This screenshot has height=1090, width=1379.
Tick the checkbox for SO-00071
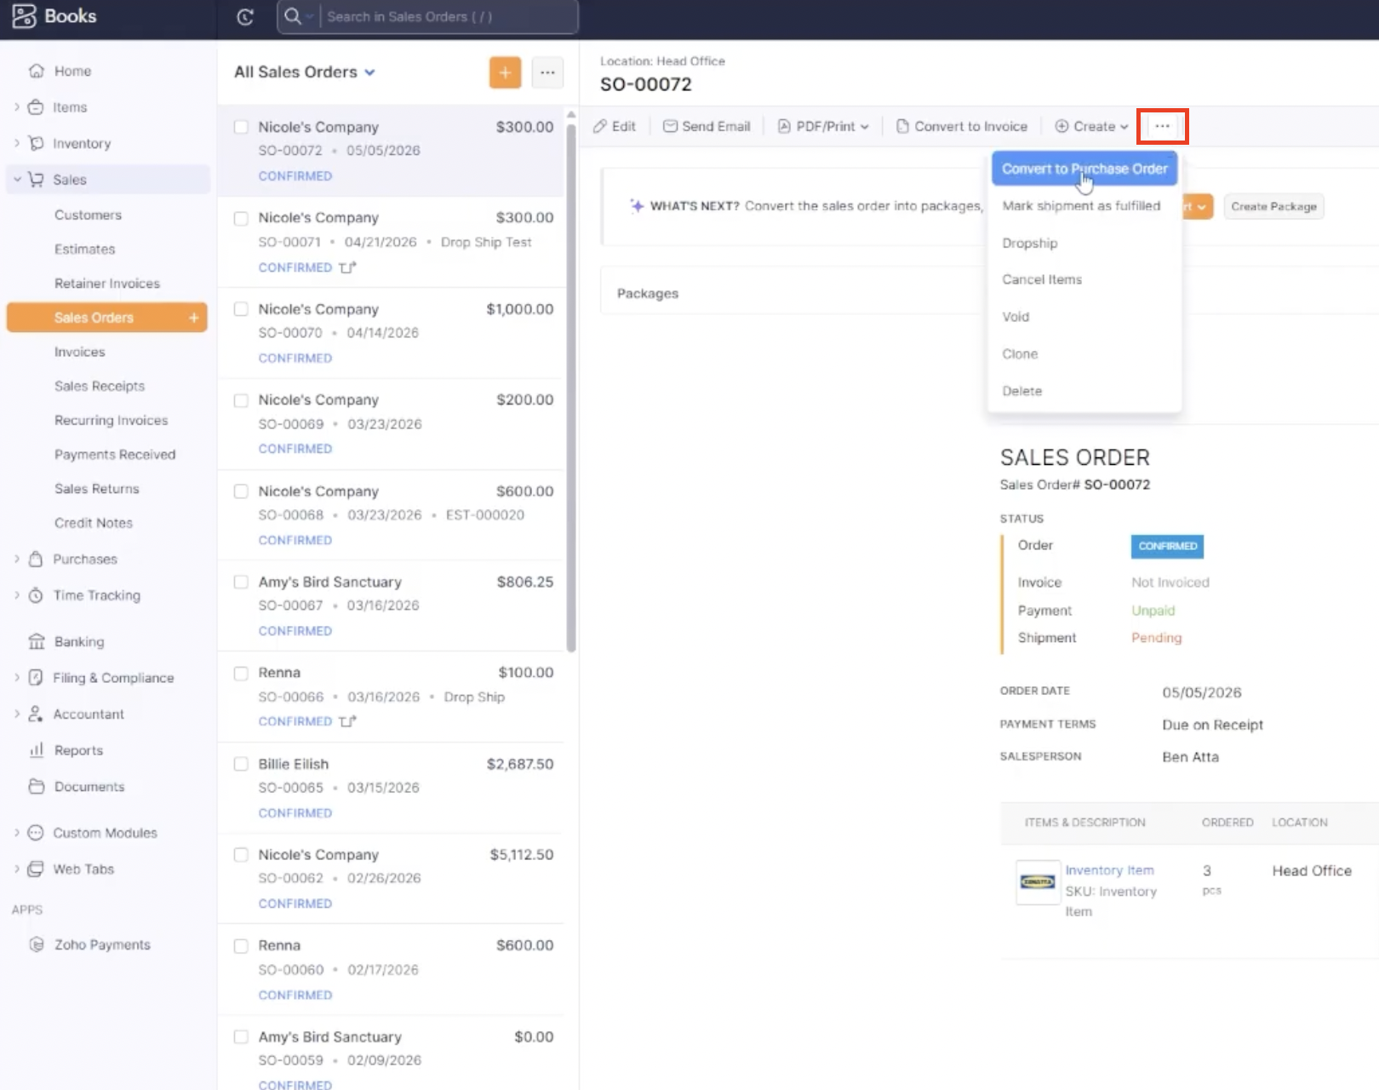click(241, 218)
